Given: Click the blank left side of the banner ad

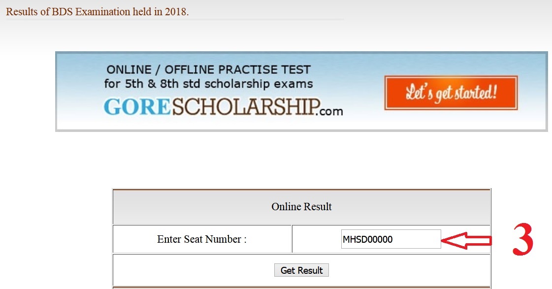Looking at the screenshot, I should pyautogui.click(x=79, y=93).
